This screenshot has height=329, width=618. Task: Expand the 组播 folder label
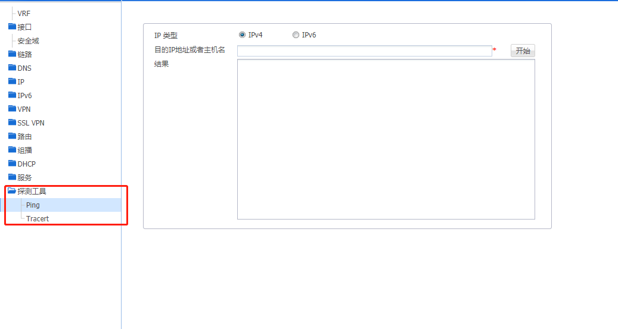click(24, 151)
